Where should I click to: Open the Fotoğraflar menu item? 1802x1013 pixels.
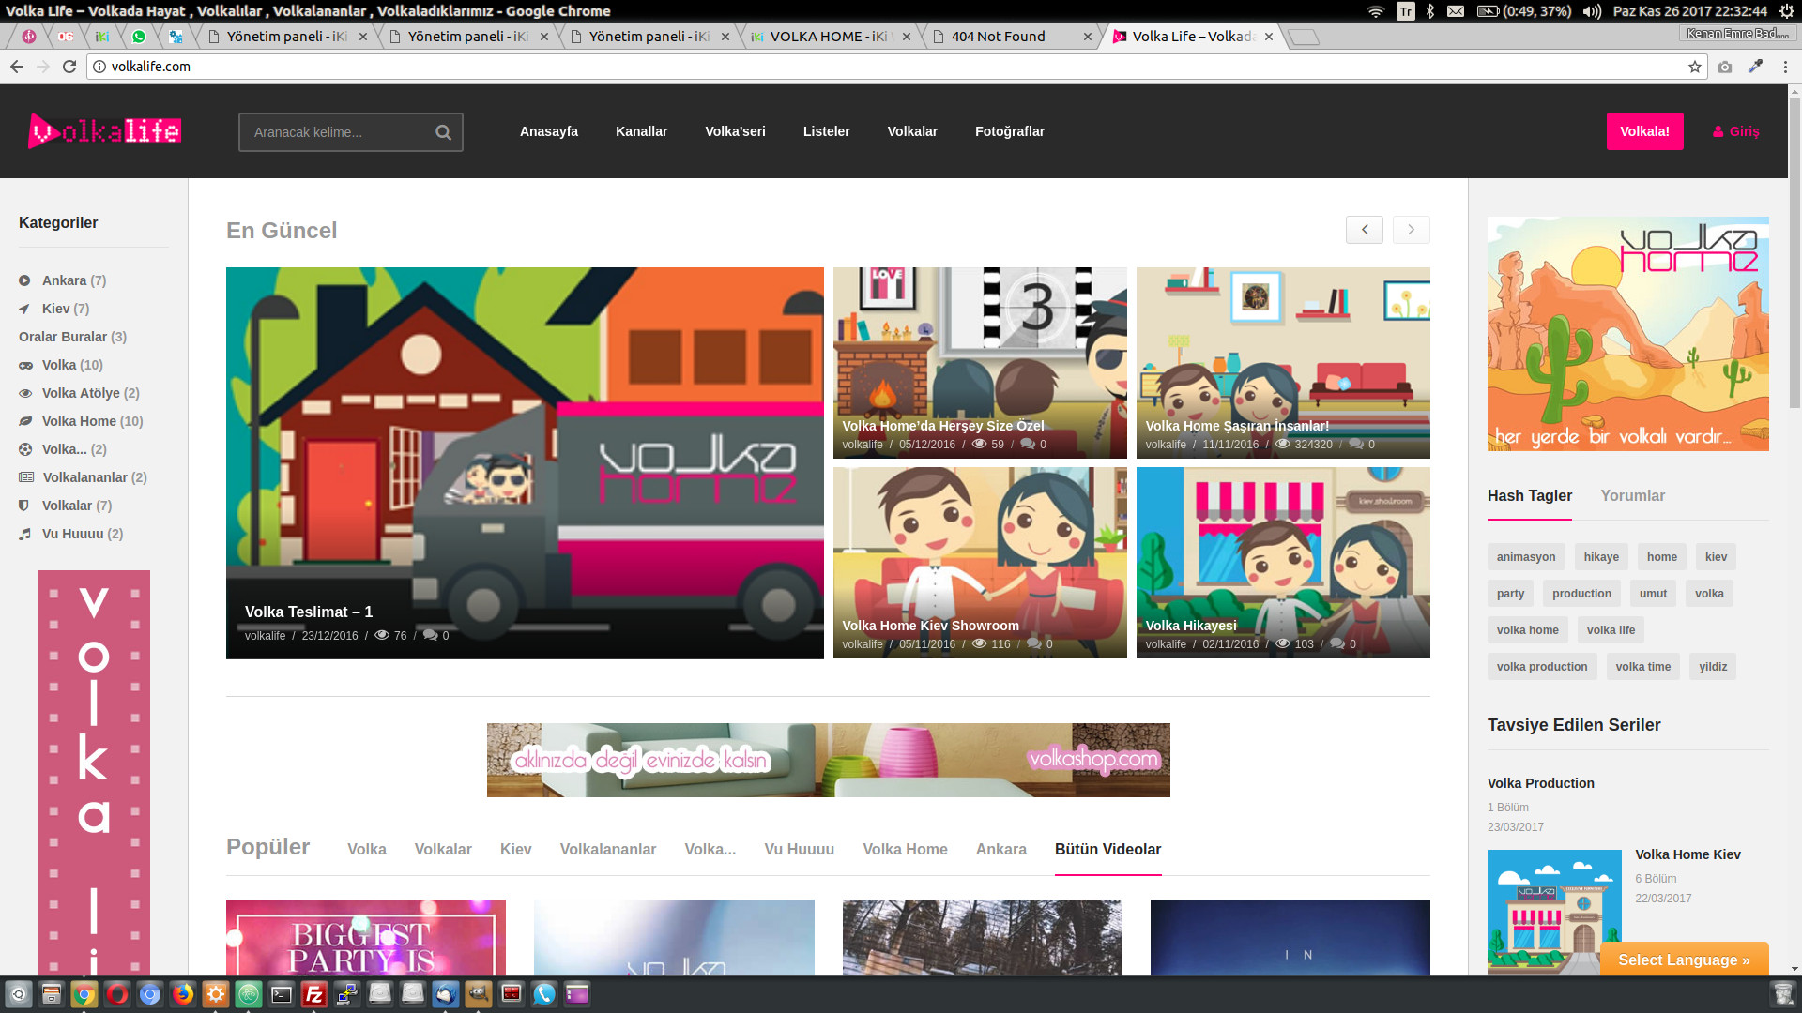click(x=1010, y=131)
